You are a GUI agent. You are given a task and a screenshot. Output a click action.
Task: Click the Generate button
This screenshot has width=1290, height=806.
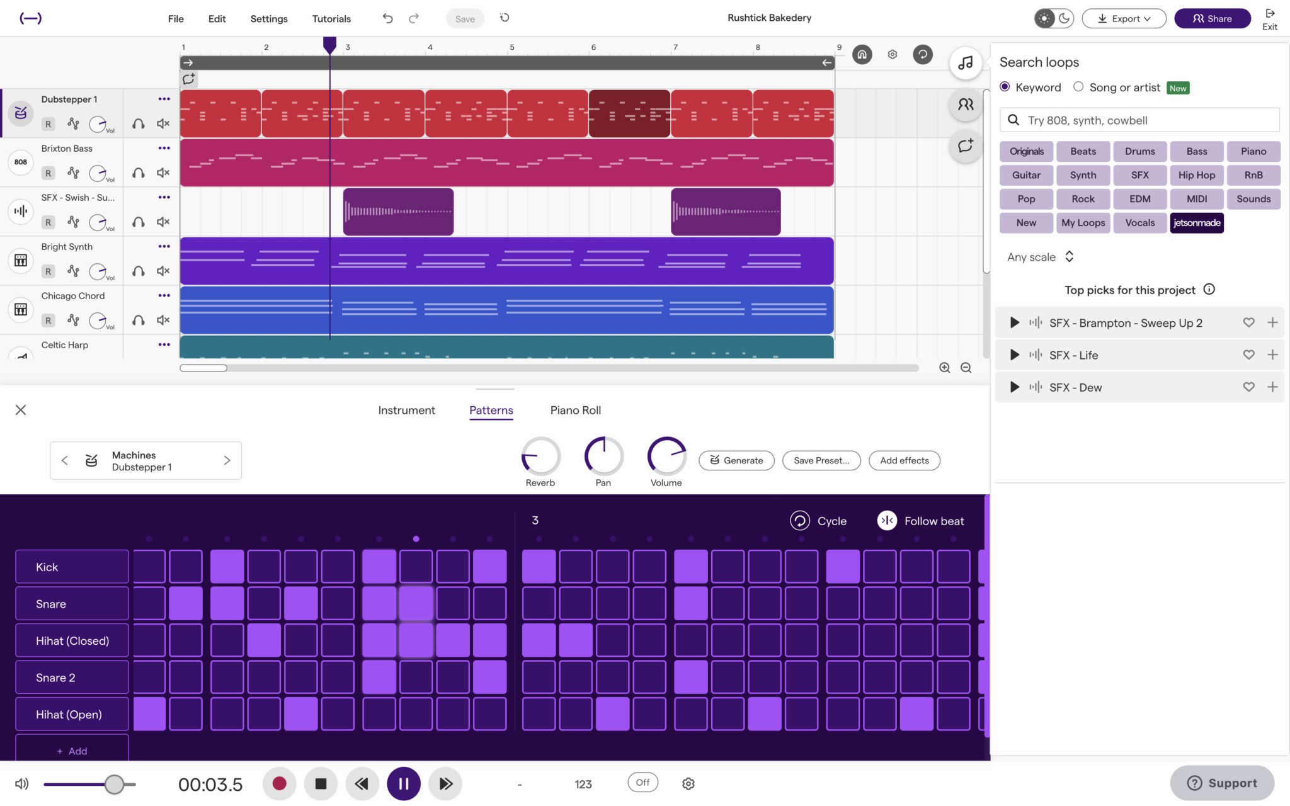[736, 460]
